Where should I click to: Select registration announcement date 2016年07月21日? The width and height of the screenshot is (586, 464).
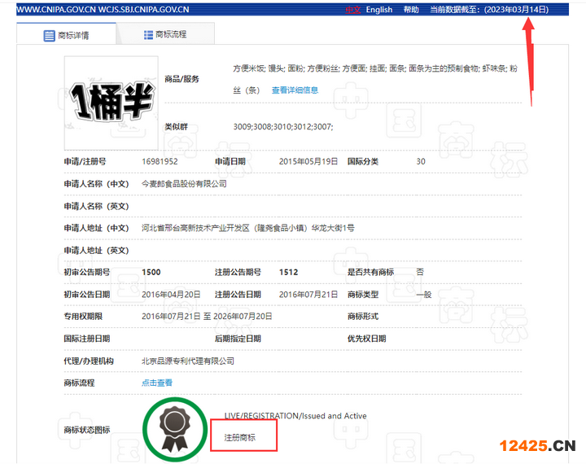pyautogui.click(x=308, y=295)
